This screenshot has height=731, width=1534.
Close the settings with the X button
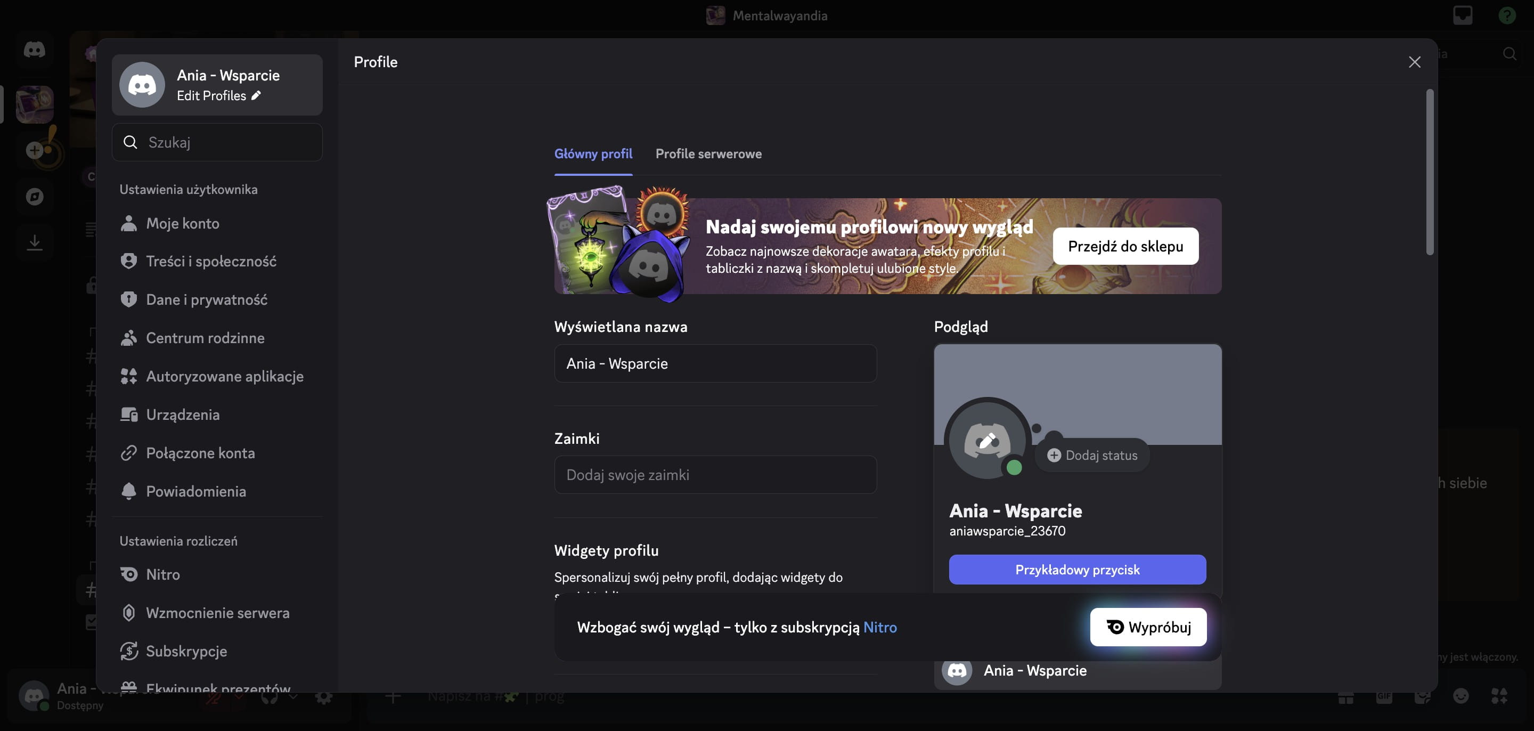(x=1415, y=62)
